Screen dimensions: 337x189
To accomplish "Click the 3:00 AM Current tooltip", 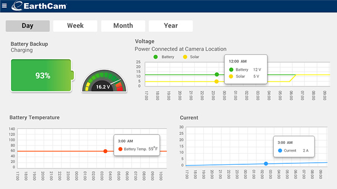I will point(294,146).
